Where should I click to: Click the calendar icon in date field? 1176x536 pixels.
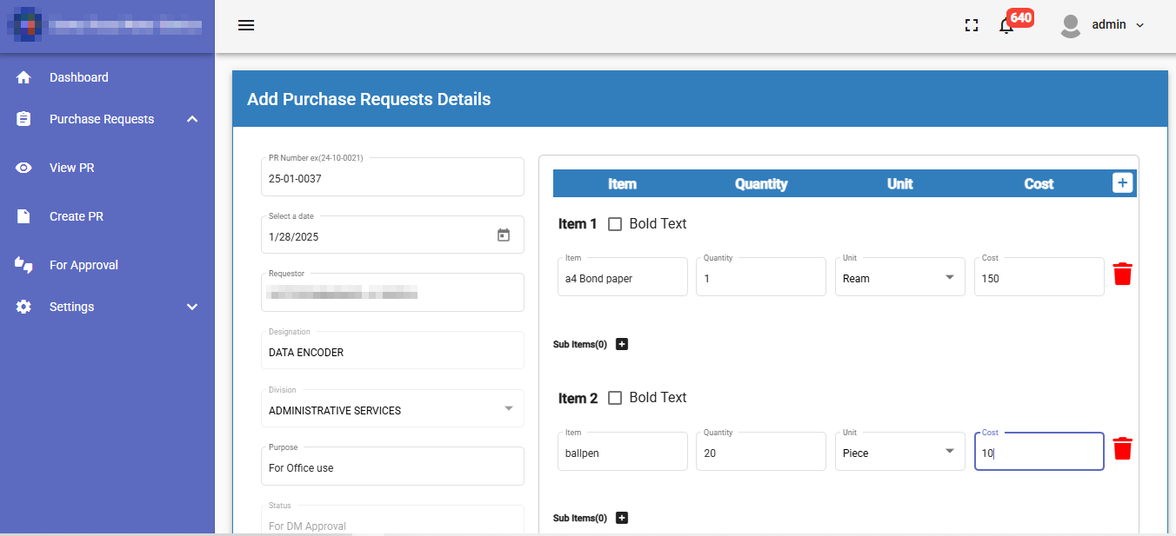pyautogui.click(x=503, y=235)
